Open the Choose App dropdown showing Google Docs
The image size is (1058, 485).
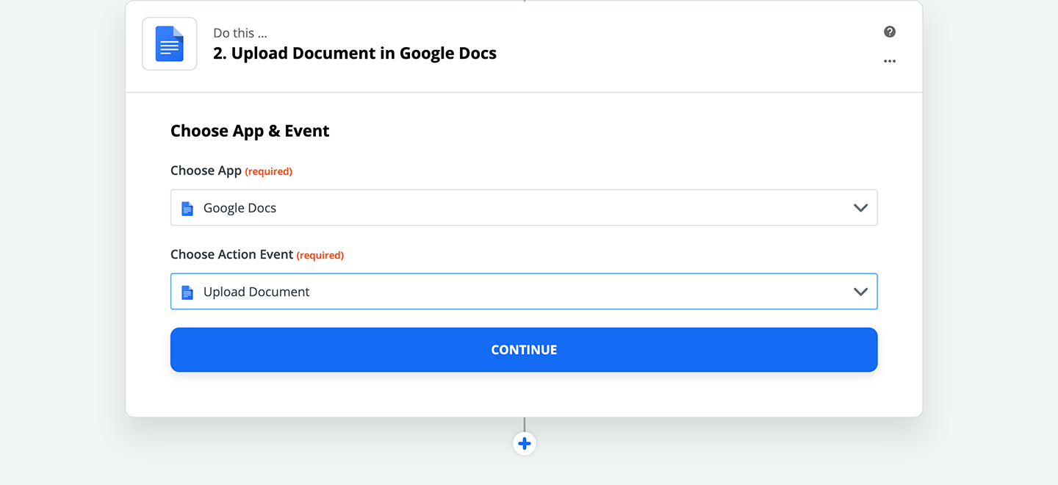(524, 208)
